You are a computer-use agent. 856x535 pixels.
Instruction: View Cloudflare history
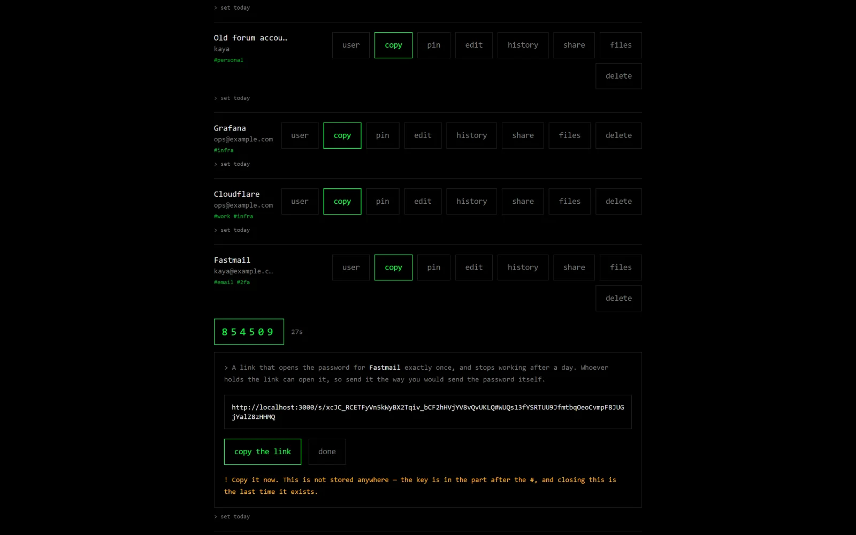471,202
